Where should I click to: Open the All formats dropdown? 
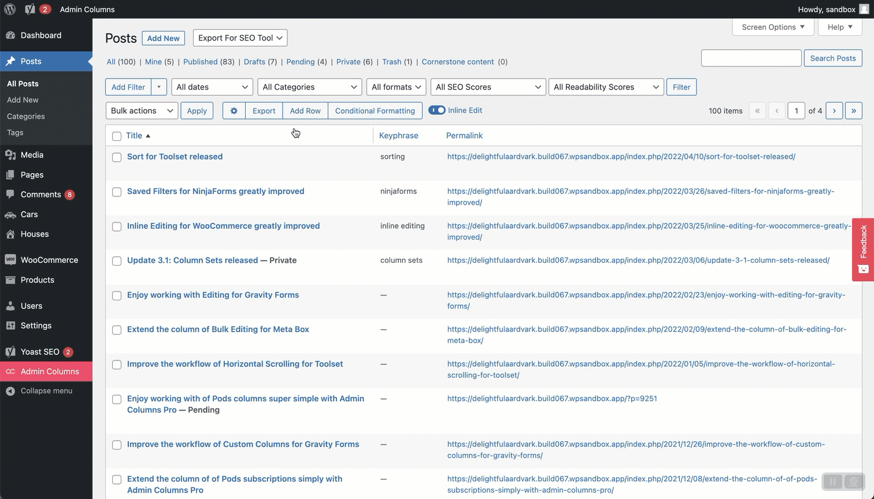pyautogui.click(x=396, y=87)
